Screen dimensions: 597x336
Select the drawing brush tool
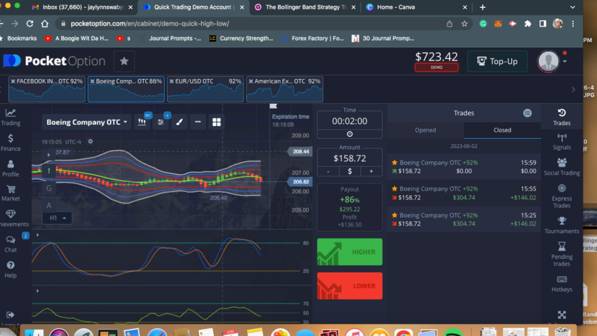(x=179, y=122)
